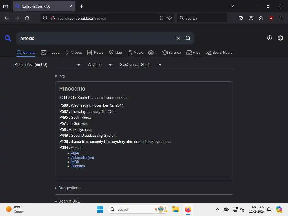List all tabs with dropdown arrow
Screen dimensions: 288x216
(232, 6)
